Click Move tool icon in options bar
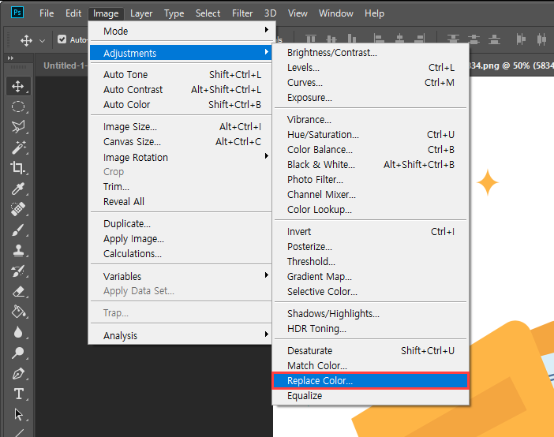 (26, 40)
